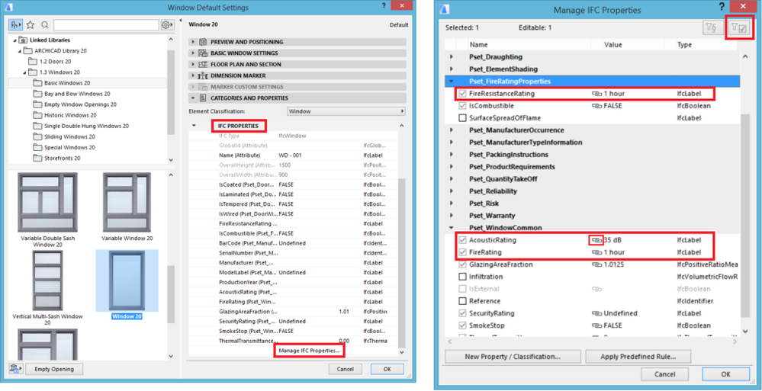Expand Pset_Draughting property set
Image resolution: width=762 pixels, height=391 pixels.
point(452,57)
